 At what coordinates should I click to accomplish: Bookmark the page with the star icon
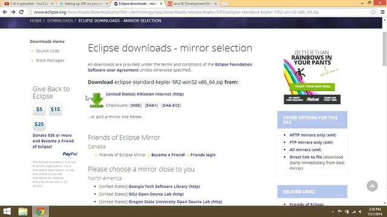point(373,12)
